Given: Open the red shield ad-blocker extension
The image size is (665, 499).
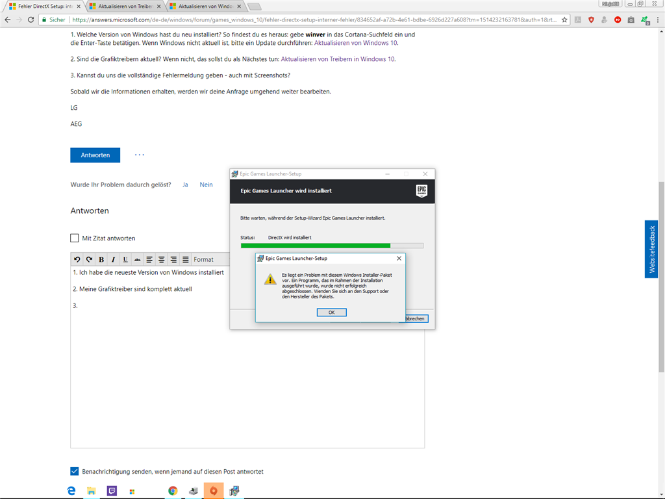Looking at the screenshot, I should [x=591, y=19].
